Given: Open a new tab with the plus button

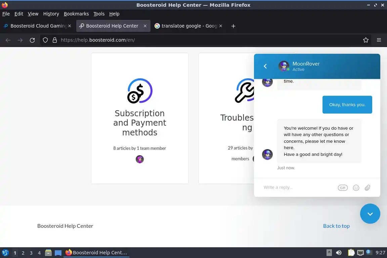Looking at the screenshot, I should coord(233,26).
